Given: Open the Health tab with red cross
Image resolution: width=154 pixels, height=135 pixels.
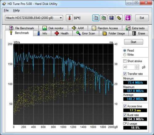Looking at the screenshot, I should click(x=62, y=33).
